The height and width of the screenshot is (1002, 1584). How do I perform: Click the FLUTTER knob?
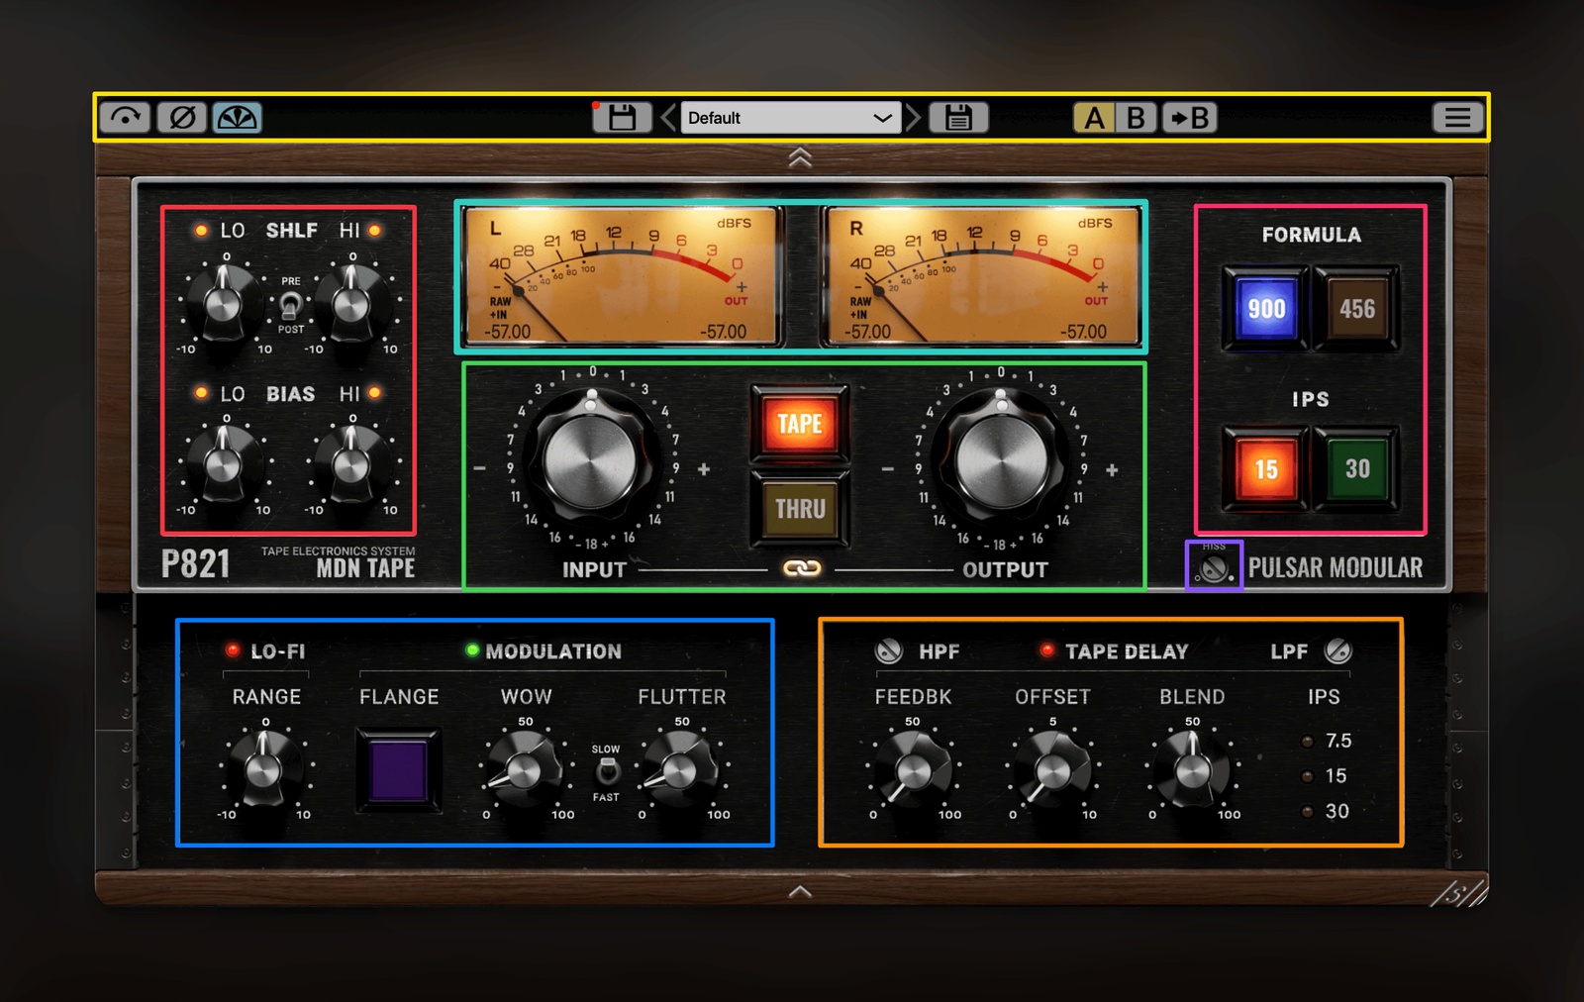[680, 768]
